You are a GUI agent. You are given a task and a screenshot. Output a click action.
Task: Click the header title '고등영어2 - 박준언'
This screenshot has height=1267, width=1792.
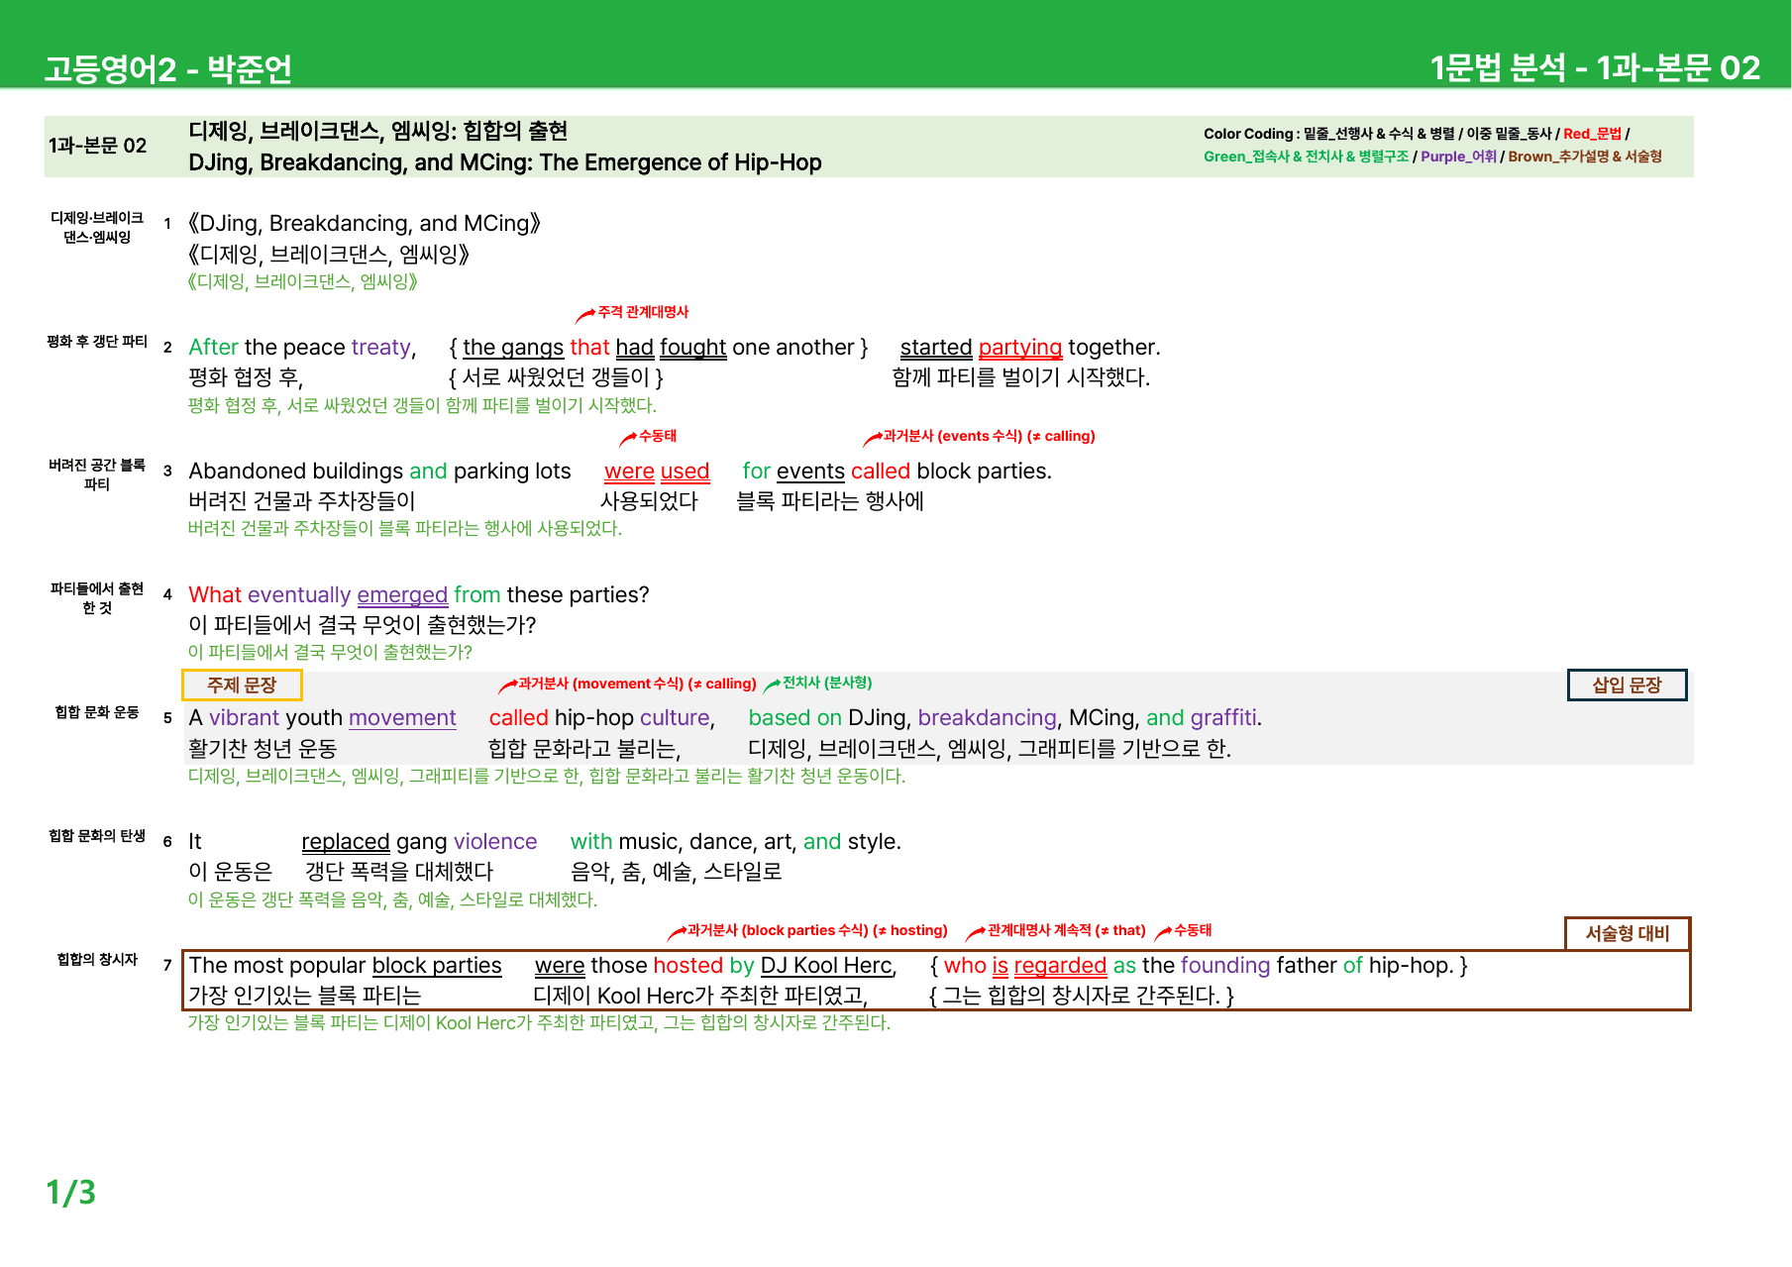[x=168, y=69]
